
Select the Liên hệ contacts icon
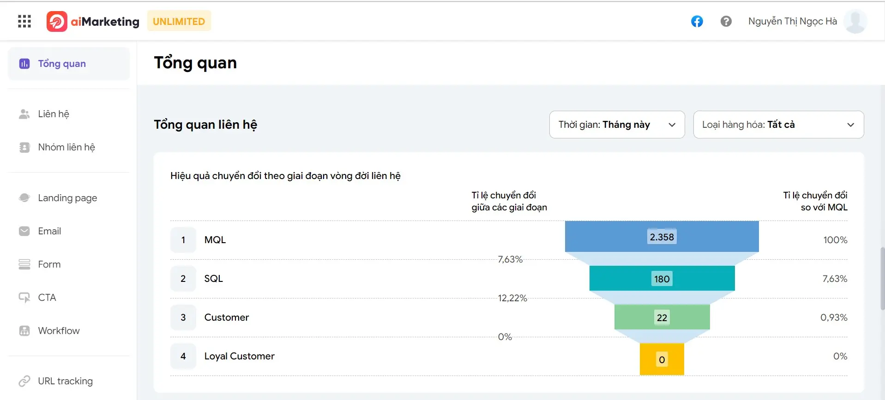[x=24, y=114]
